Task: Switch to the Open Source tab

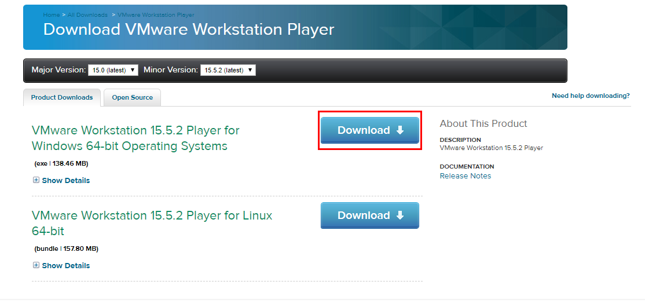Action: tap(133, 97)
